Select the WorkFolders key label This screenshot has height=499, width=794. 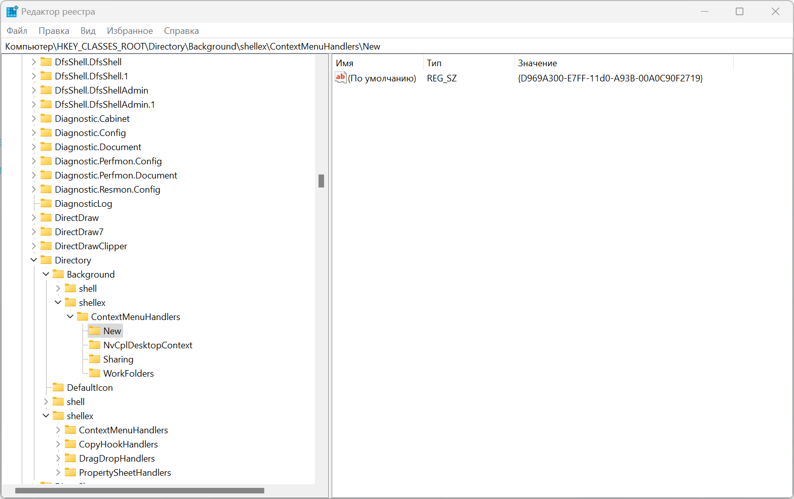click(129, 373)
